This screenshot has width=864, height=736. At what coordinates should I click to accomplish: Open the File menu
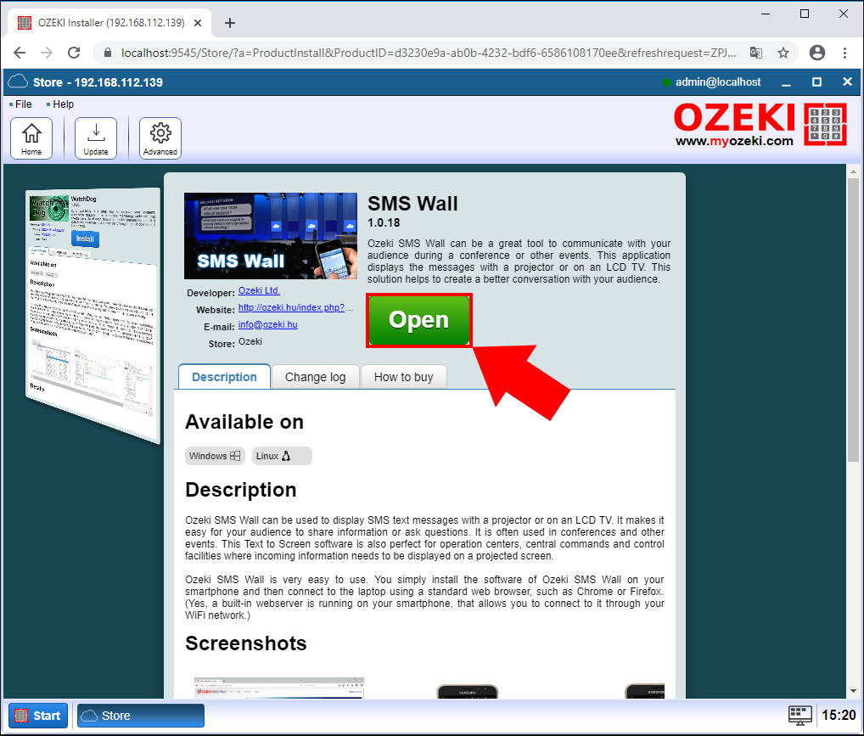point(23,104)
